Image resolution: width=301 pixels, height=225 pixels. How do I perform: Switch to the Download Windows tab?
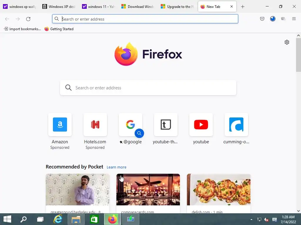click(x=138, y=7)
